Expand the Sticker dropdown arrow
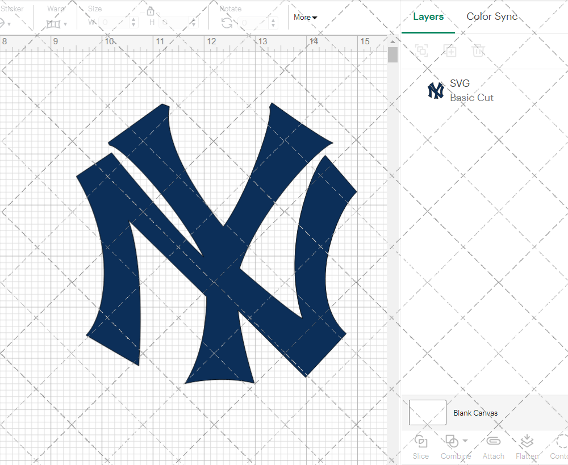 (x=9, y=24)
